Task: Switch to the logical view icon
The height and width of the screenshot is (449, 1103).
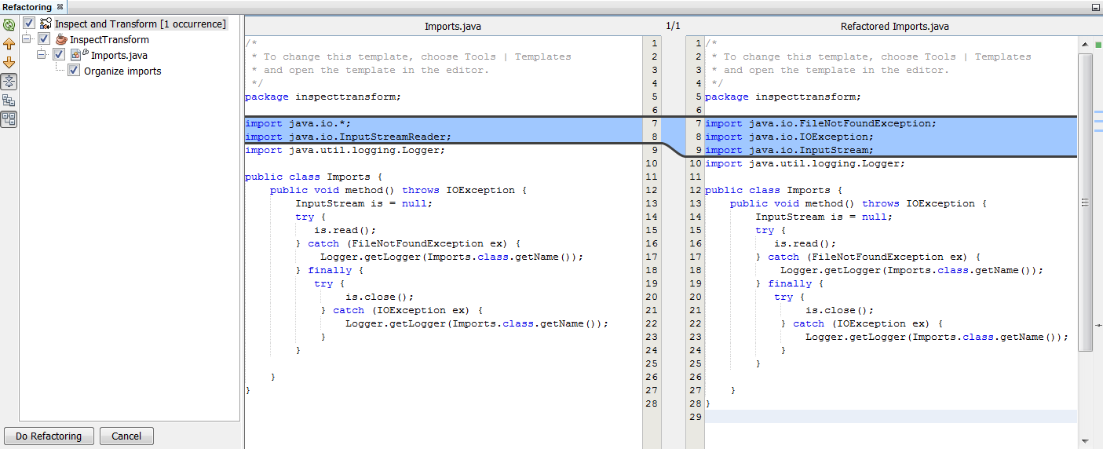Action: click(x=9, y=100)
